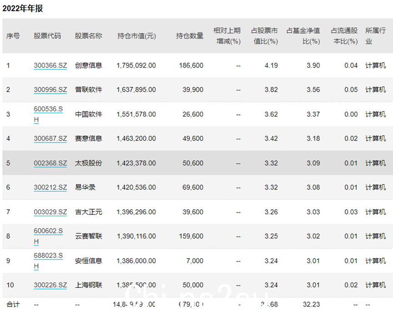Click market value 1,795,092.00

tap(136, 66)
